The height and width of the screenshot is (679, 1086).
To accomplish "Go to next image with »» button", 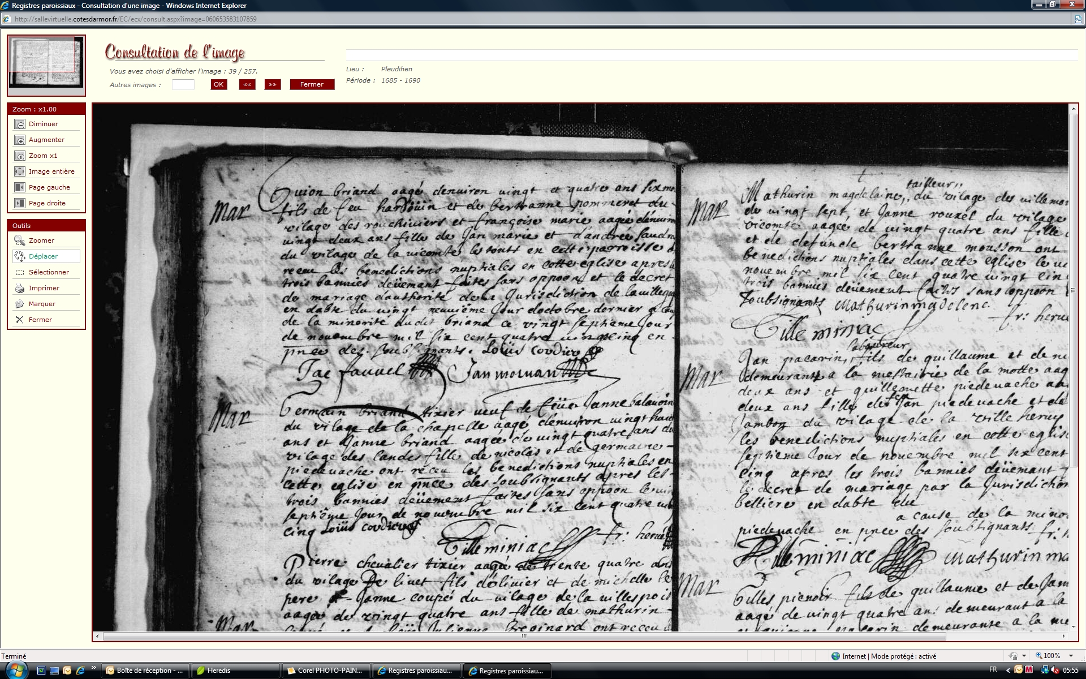I will point(273,84).
